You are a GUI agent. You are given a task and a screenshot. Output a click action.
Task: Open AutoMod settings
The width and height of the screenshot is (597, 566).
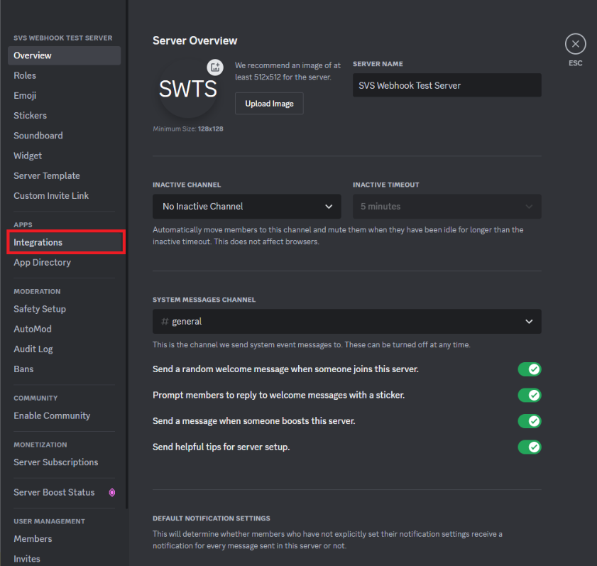pyautogui.click(x=33, y=329)
